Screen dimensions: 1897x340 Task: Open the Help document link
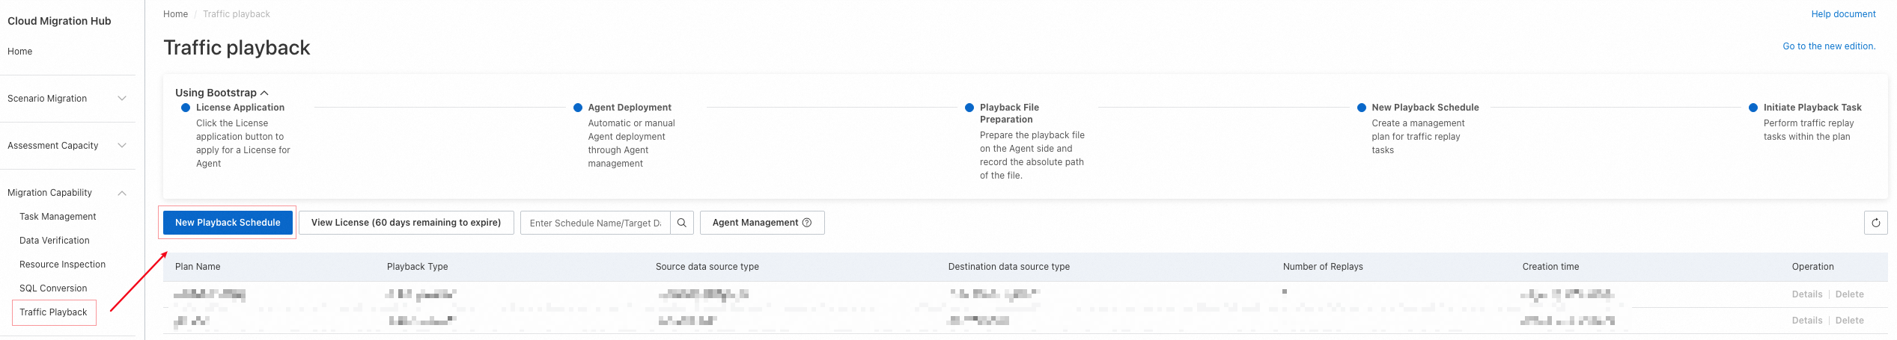tap(1843, 14)
